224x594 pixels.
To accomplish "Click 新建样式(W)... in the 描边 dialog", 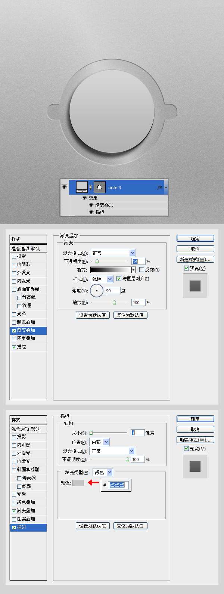I will (x=195, y=440).
